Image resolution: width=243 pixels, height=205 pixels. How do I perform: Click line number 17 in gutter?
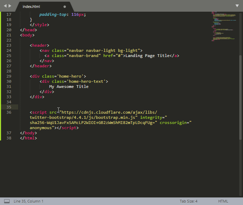[9, 14]
